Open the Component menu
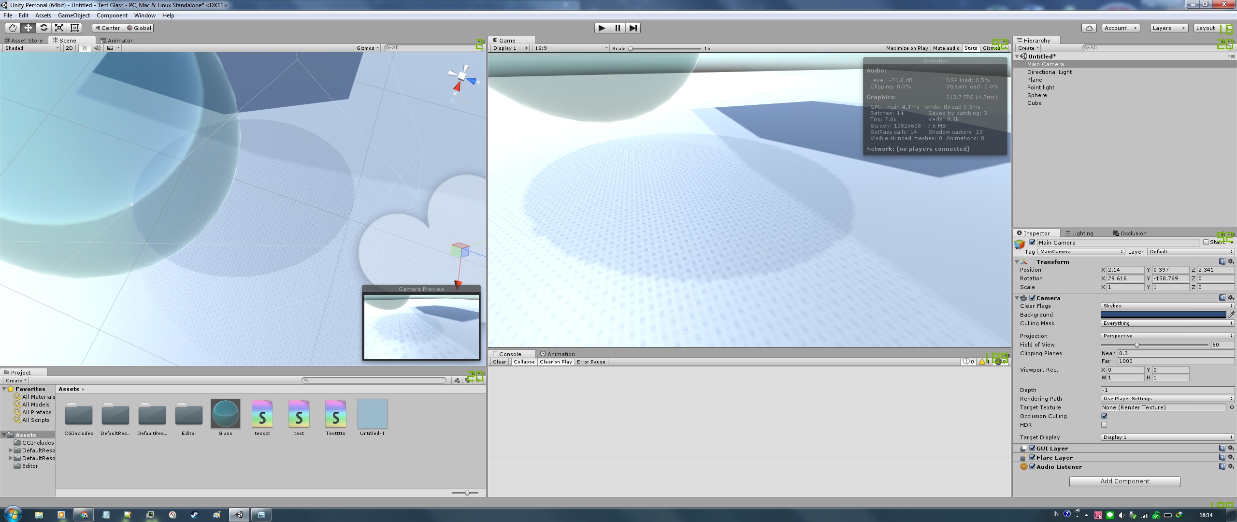Image resolution: width=1237 pixels, height=522 pixels. point(112,15)
